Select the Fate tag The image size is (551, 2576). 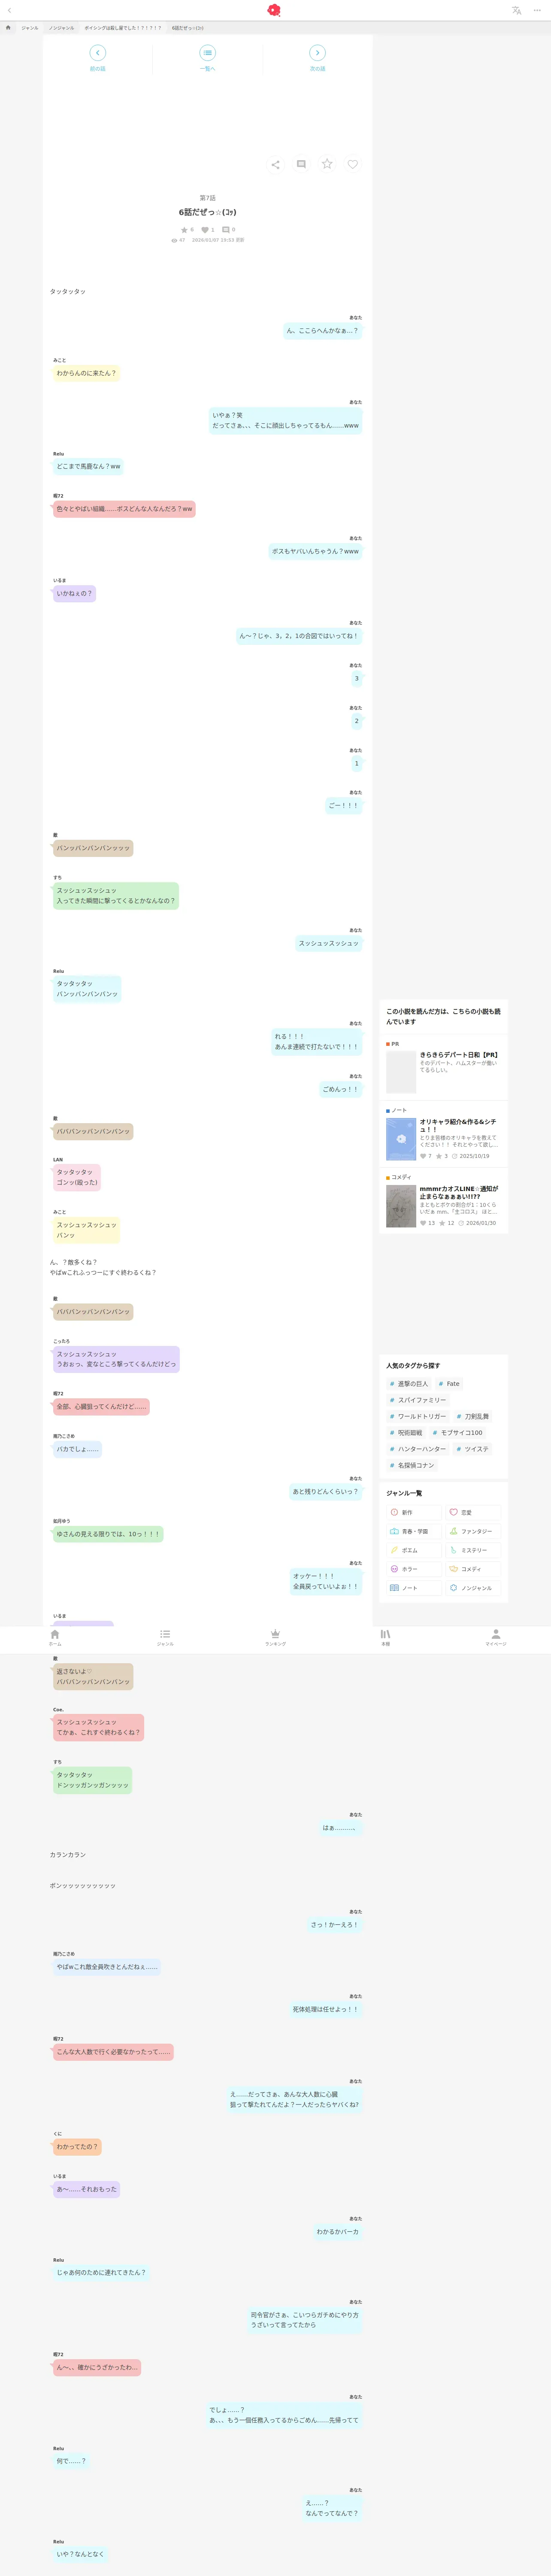point(449,1384)
